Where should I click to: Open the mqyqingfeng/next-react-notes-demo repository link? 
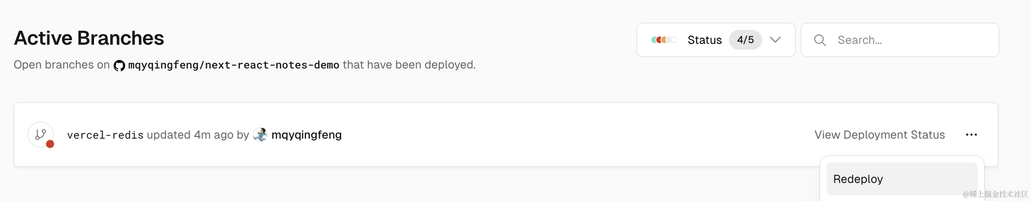234,65
